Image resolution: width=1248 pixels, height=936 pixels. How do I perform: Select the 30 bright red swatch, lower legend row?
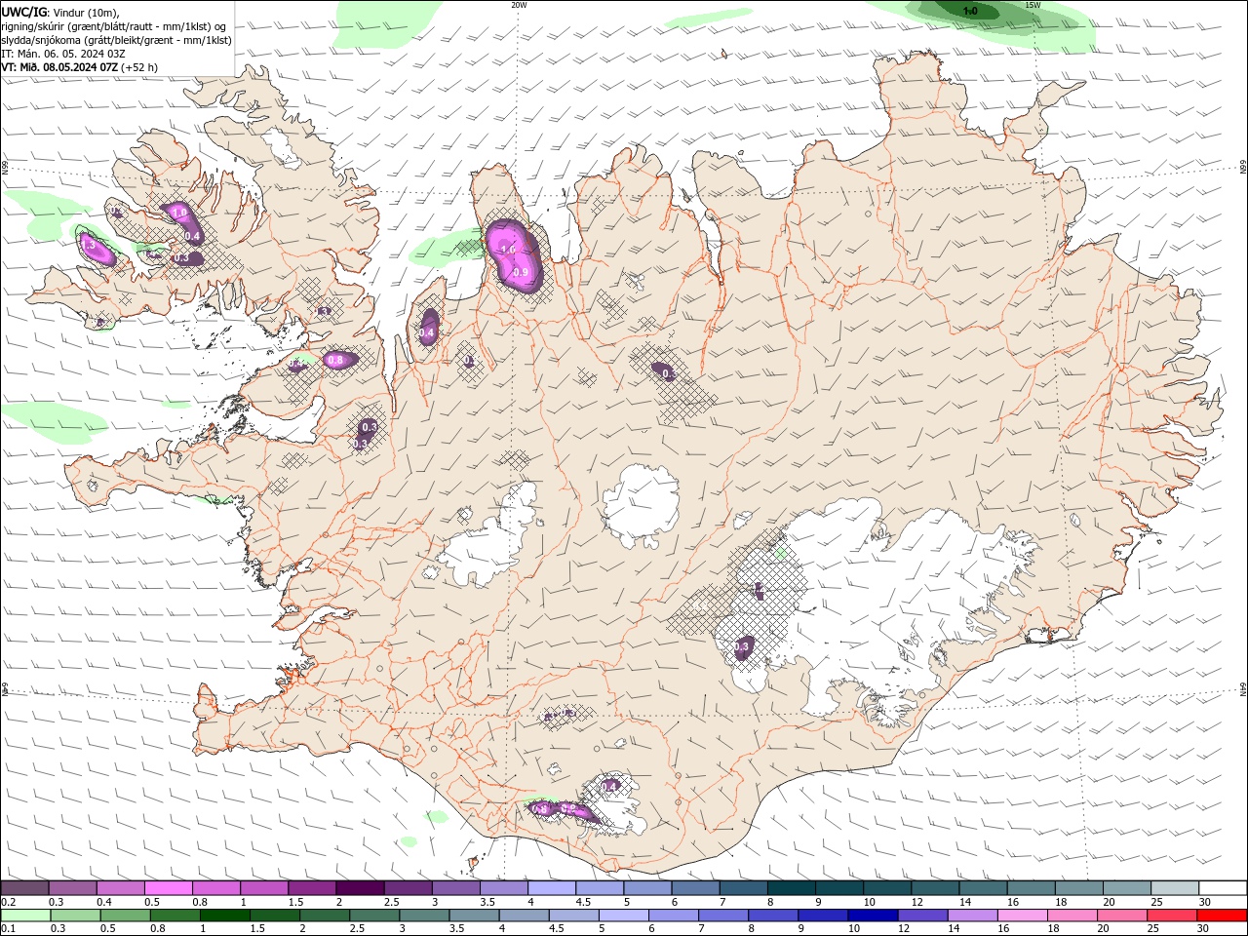[x=1221, y=916]
